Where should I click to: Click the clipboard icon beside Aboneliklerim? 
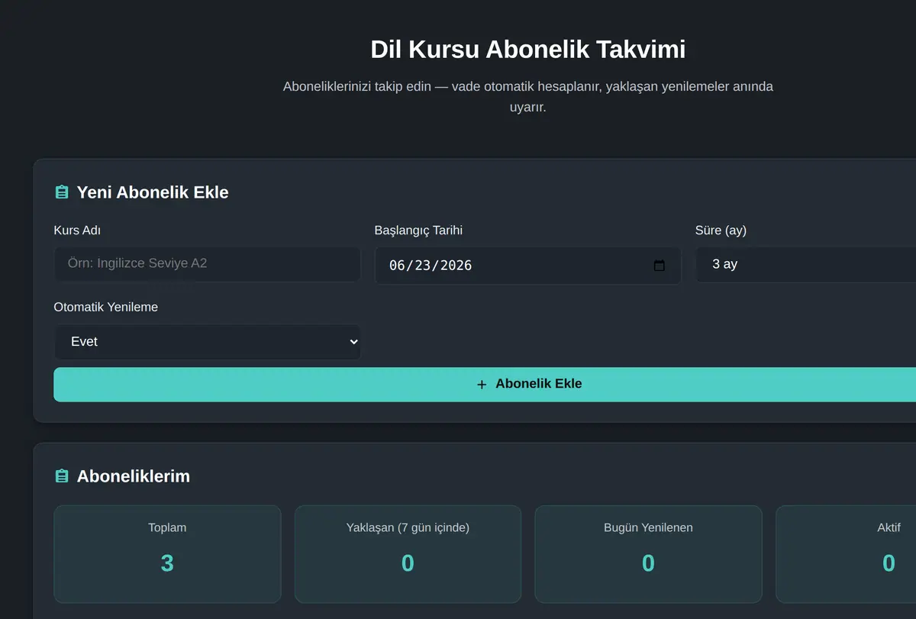coord(62,476)
